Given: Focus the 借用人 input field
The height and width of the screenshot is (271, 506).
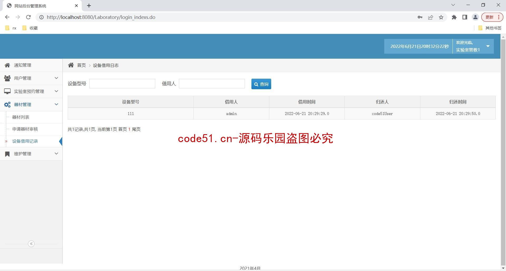Looking at the screenshot, I should (212, 84).
